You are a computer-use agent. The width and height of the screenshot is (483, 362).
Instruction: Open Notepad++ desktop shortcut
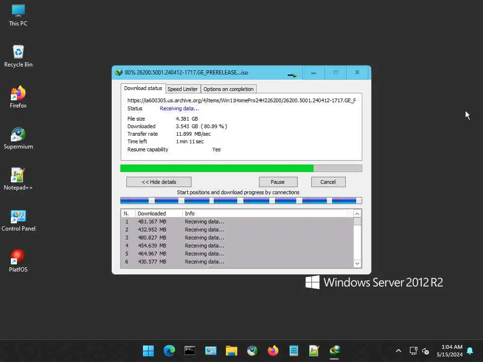click(x=18, y=179)
